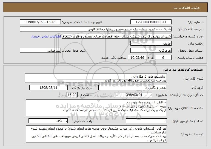Click the label شرح کلی نیاز

[193, 79]
